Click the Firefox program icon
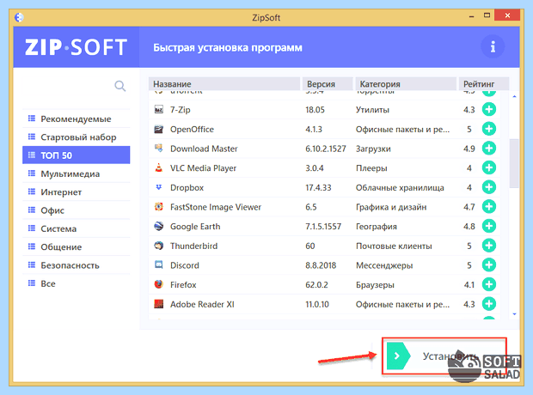Viewport: 533px width, 395px height. tap(159, 284)
